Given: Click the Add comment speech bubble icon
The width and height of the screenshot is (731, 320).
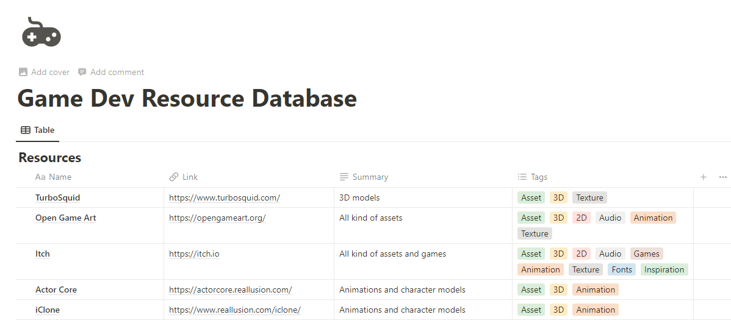Looking at the screenshot, I should click(x=82, y=72).
